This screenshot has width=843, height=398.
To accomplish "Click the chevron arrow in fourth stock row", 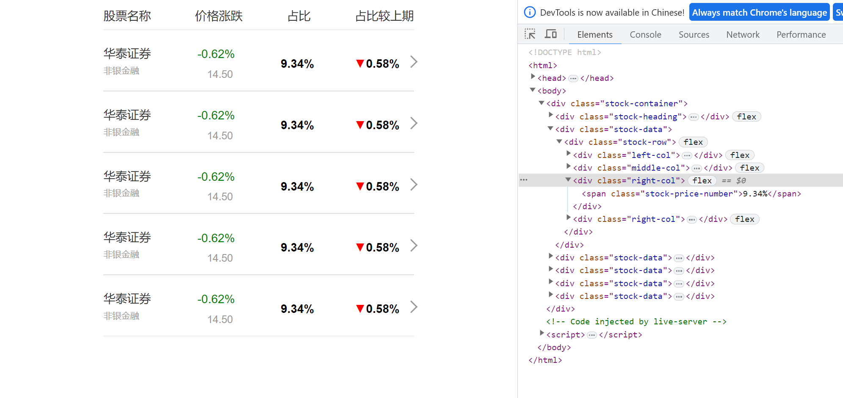I will click(414, 246).
